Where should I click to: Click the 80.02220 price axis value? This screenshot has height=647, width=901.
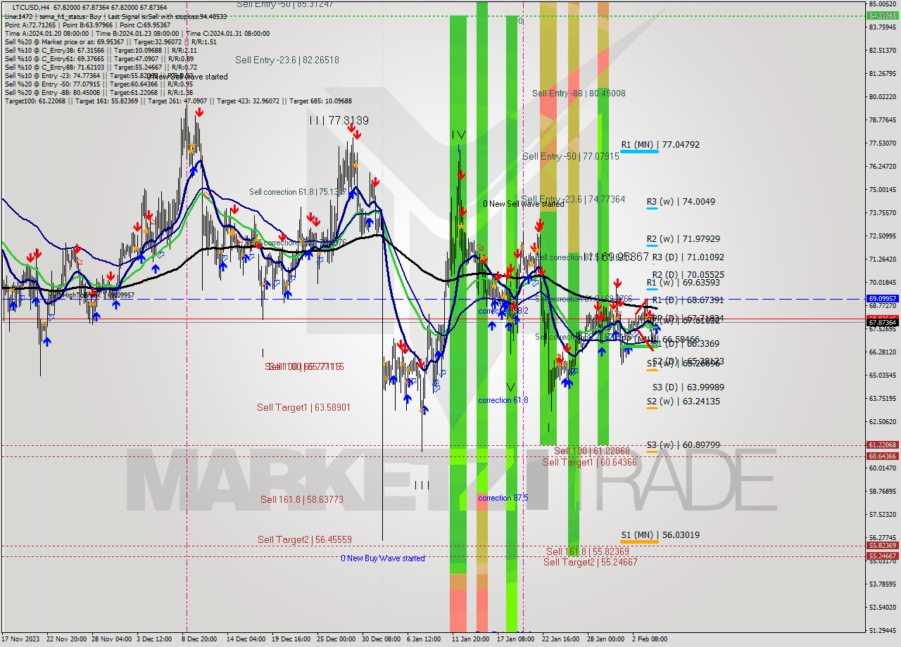point(883,96)
